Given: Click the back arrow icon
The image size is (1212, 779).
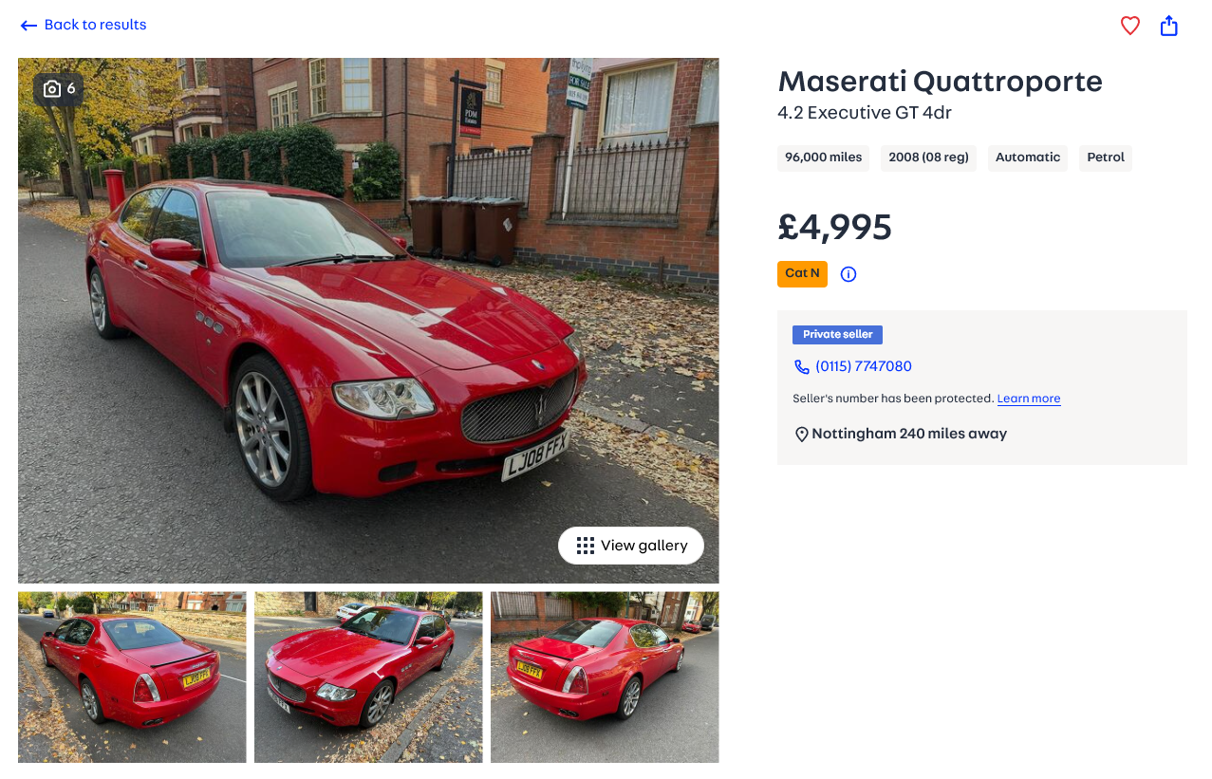Looking at the screenshot, I should click(x=28, y=26).
